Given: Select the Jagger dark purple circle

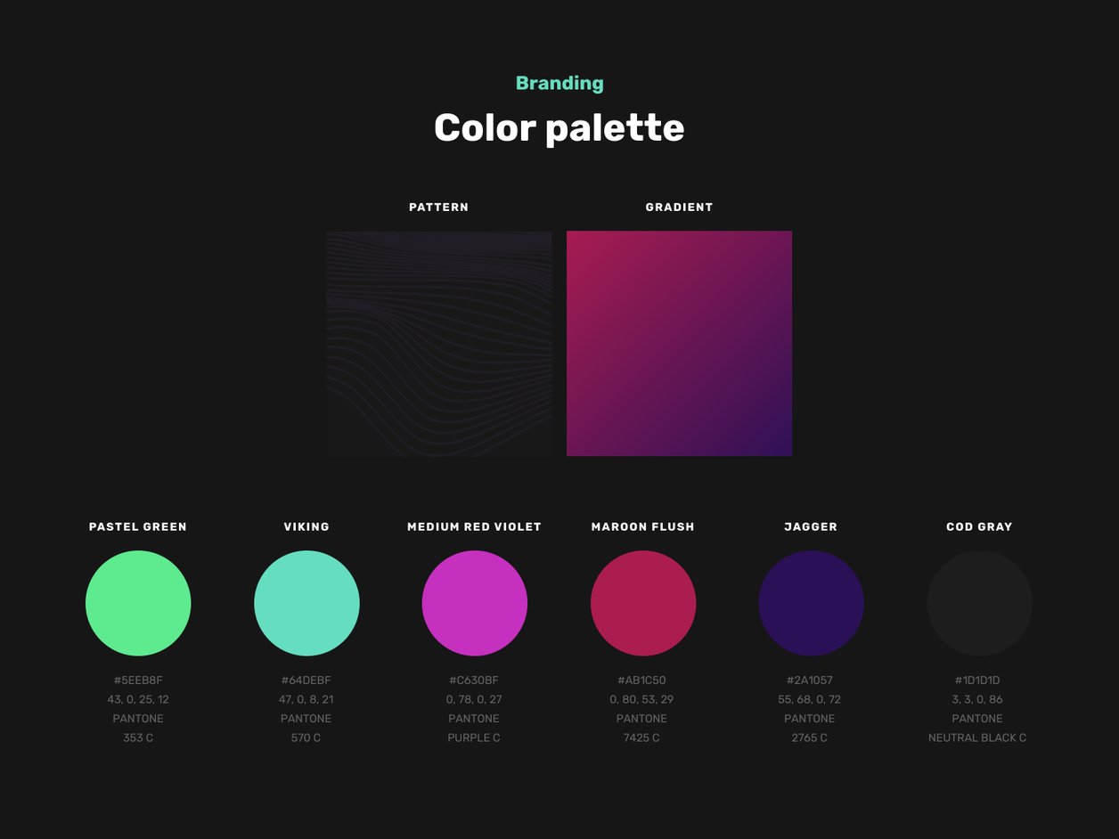Looking at the screenshot, I should [x=811, y=603].
